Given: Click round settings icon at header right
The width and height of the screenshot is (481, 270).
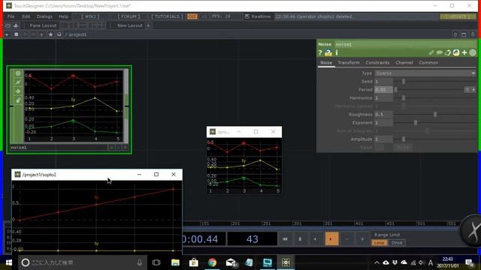Looking at the screenshot, I should point(473,52).
